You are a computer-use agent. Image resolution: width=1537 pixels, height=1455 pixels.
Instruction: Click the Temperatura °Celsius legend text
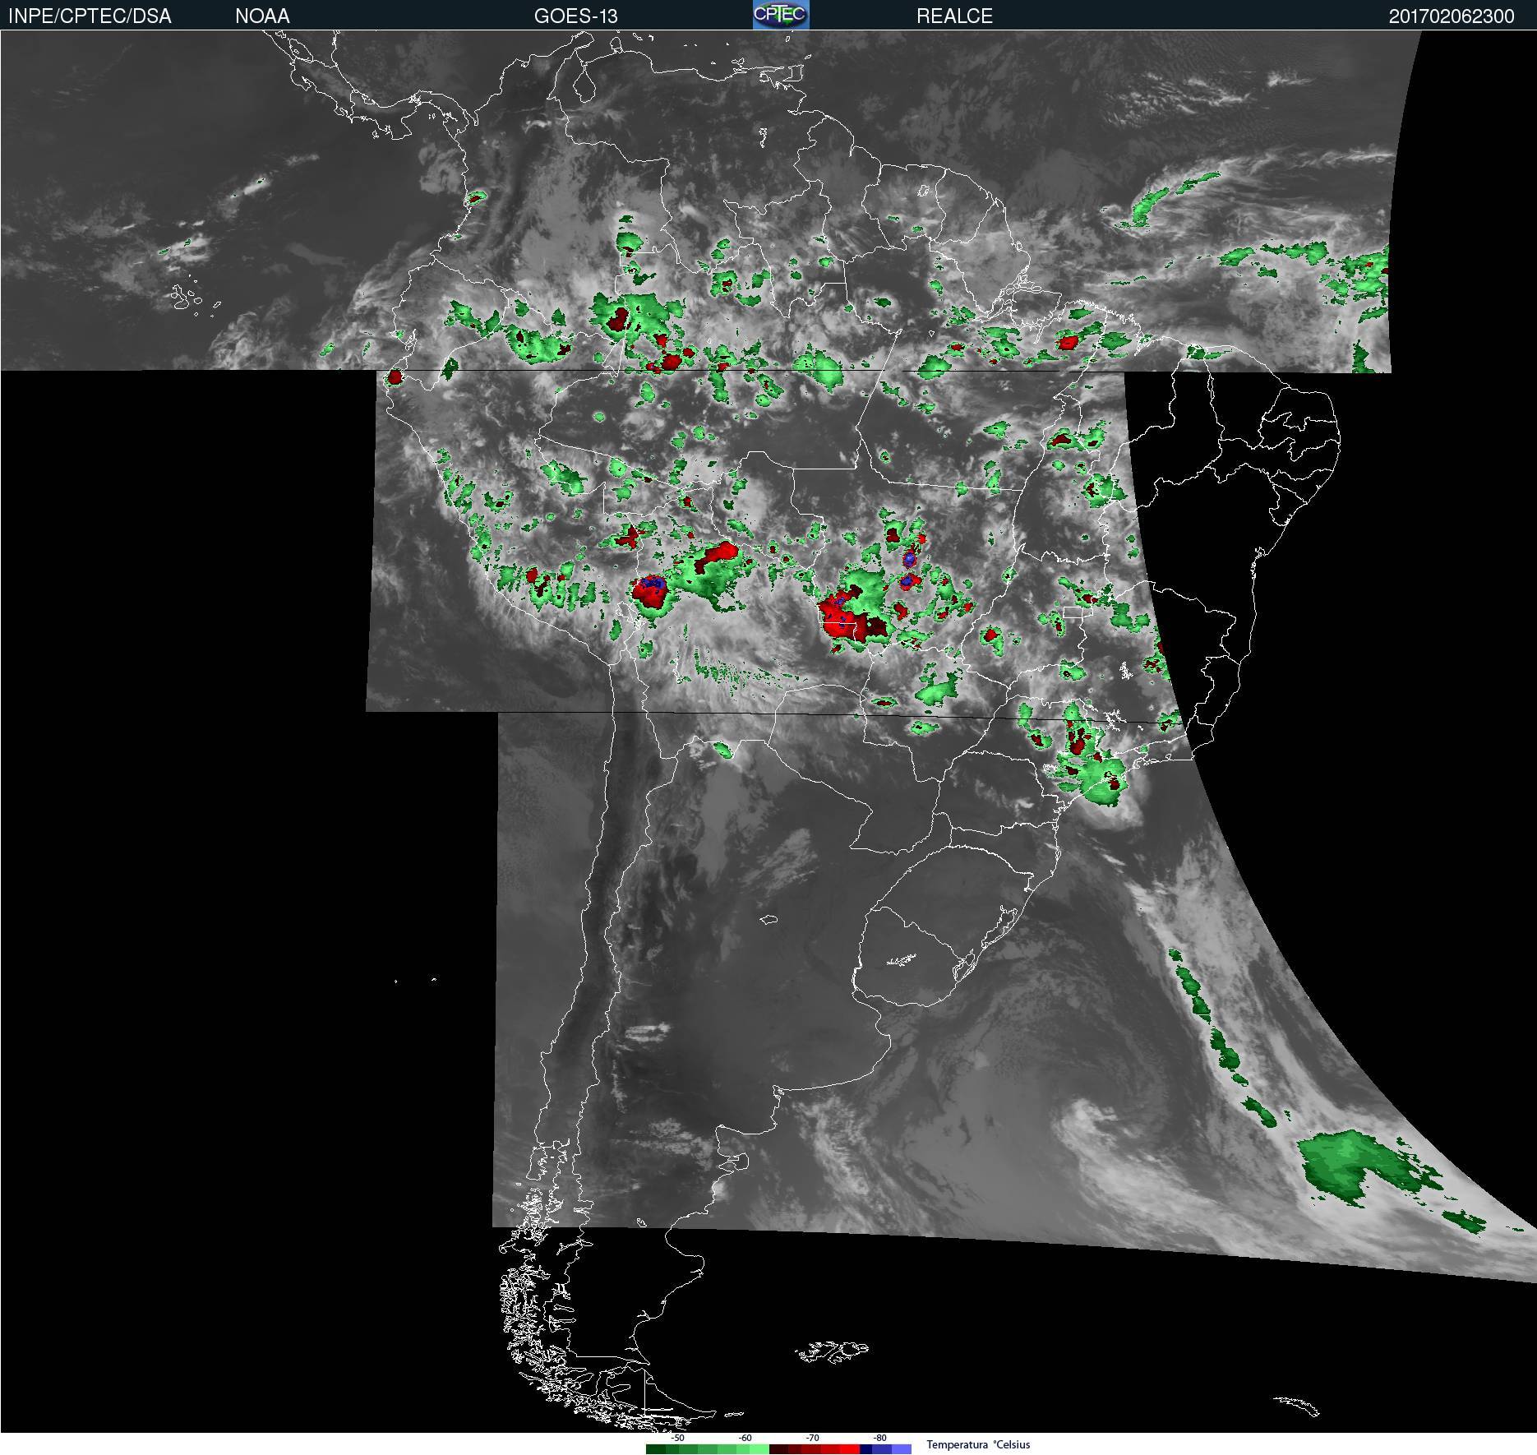click(x=978, y=1444)
